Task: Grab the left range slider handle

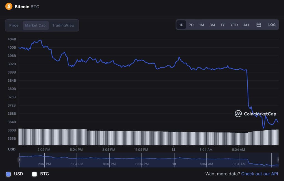Action: point(19,160)
